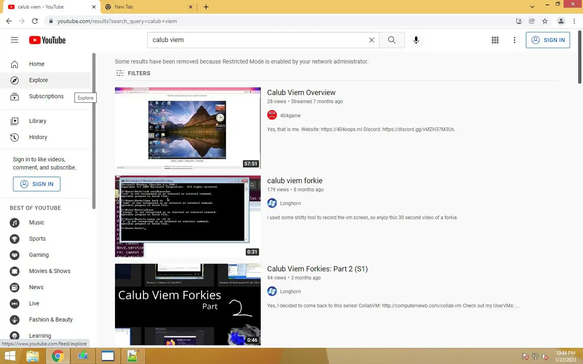Click the Explore compass icon
Viewport: 583px width, 364px height.
(15, 80)
